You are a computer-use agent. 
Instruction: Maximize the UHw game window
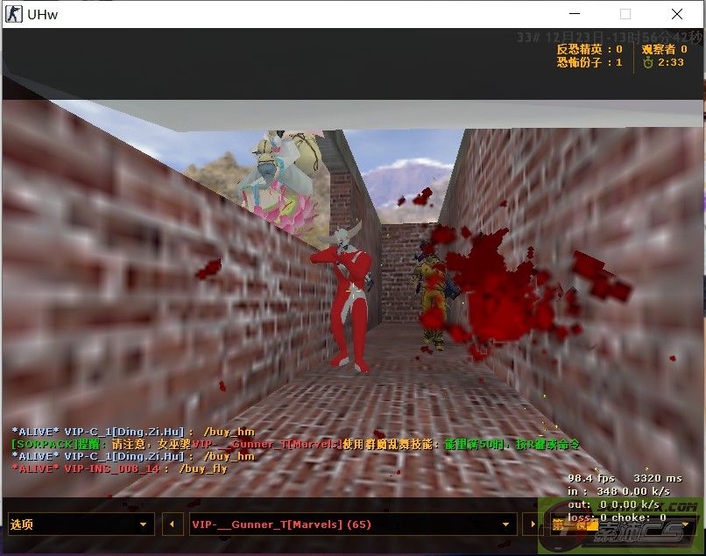tap(625, 14)
